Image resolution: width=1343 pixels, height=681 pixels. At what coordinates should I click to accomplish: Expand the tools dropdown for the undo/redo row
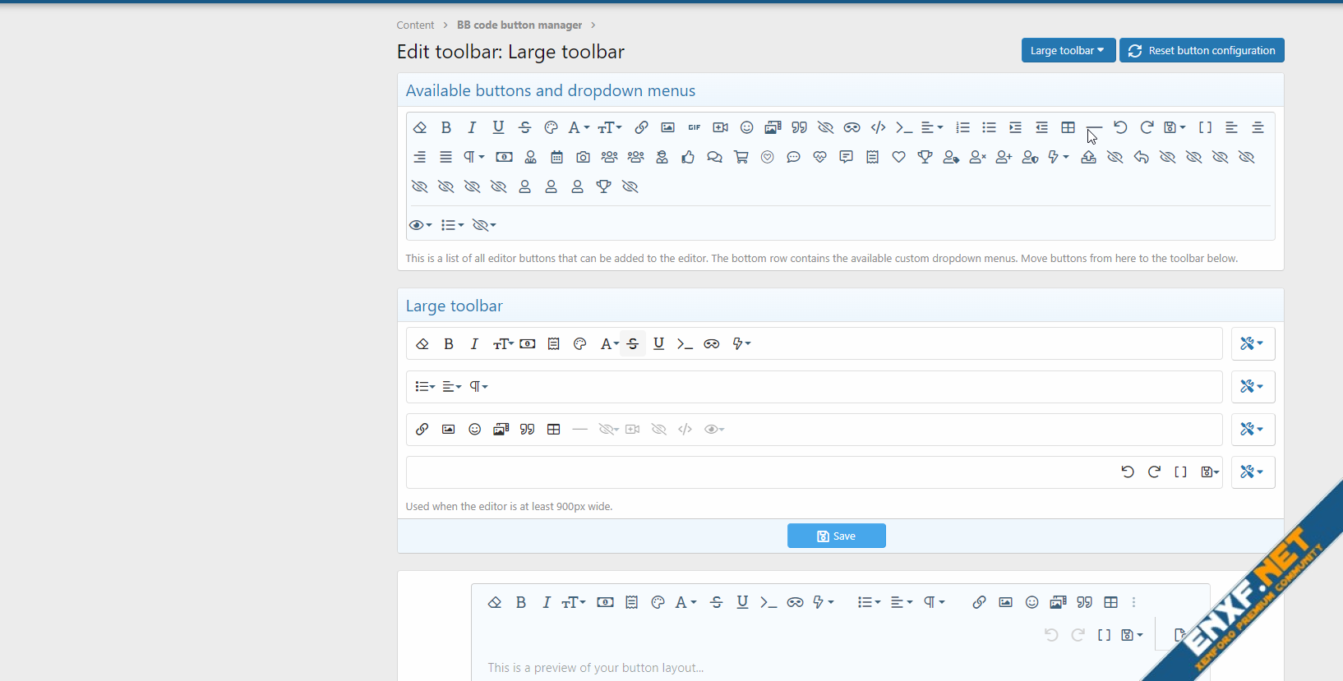(x=1252, y=472)
